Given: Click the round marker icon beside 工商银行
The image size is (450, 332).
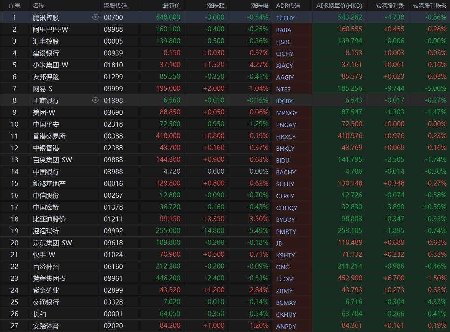Looking at the screenshot, I should click(95, 100).
